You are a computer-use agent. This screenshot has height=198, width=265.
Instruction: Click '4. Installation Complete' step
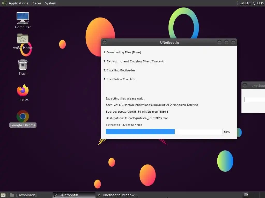[x=120, y=79]
